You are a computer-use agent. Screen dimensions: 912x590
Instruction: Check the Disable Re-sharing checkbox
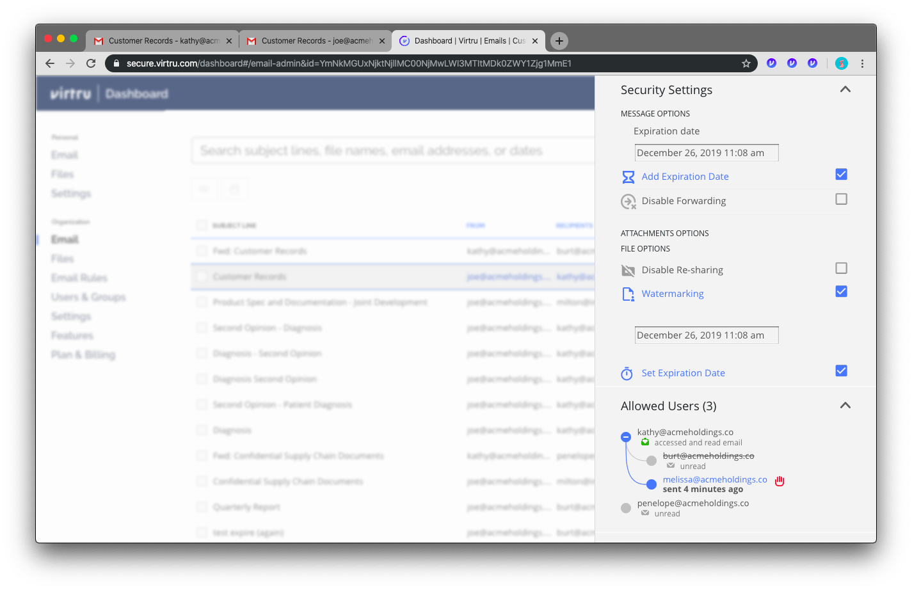click(842, 268)
